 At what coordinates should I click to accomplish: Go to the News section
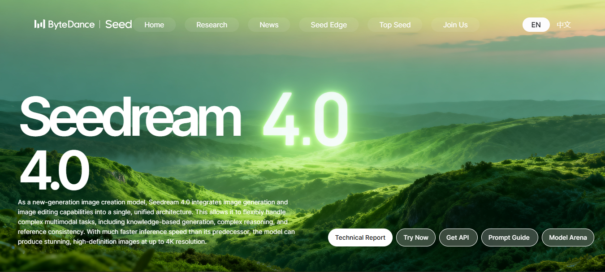269,25
